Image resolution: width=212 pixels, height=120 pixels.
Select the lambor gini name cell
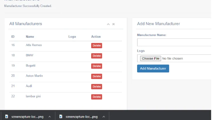[x=33, y=96]
